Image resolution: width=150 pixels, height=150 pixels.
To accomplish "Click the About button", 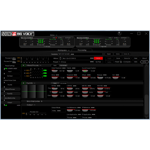I will (144, 58).
